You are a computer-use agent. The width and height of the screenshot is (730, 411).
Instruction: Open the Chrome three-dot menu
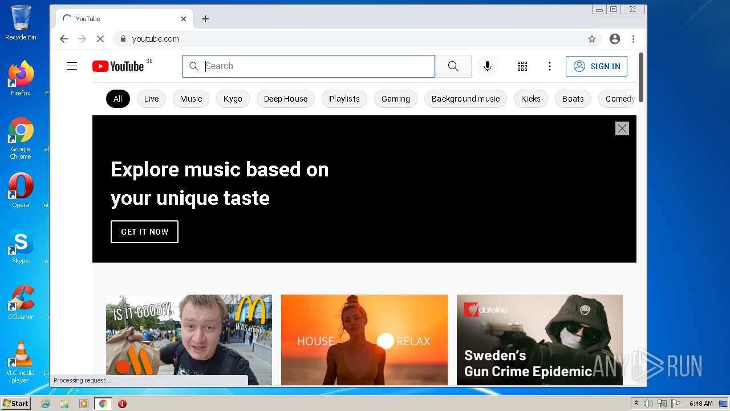click(x=633, y=39)
